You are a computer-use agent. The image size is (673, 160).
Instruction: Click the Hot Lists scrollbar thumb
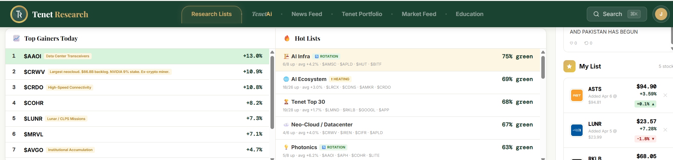pyautogui.click(x=543, y=67)
